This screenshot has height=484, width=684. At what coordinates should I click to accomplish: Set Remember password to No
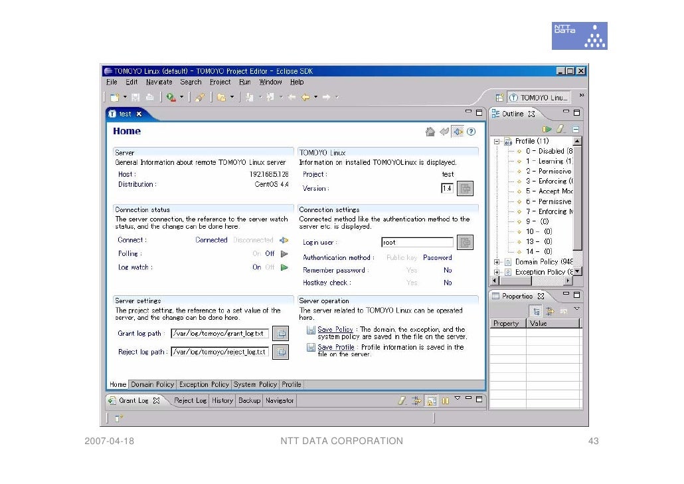coord(448,271)
